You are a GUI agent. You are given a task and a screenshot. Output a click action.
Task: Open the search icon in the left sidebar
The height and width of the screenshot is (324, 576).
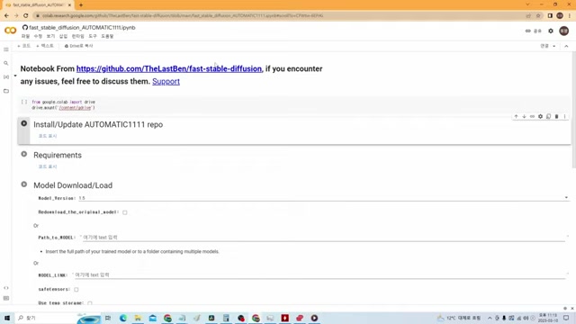6,63
